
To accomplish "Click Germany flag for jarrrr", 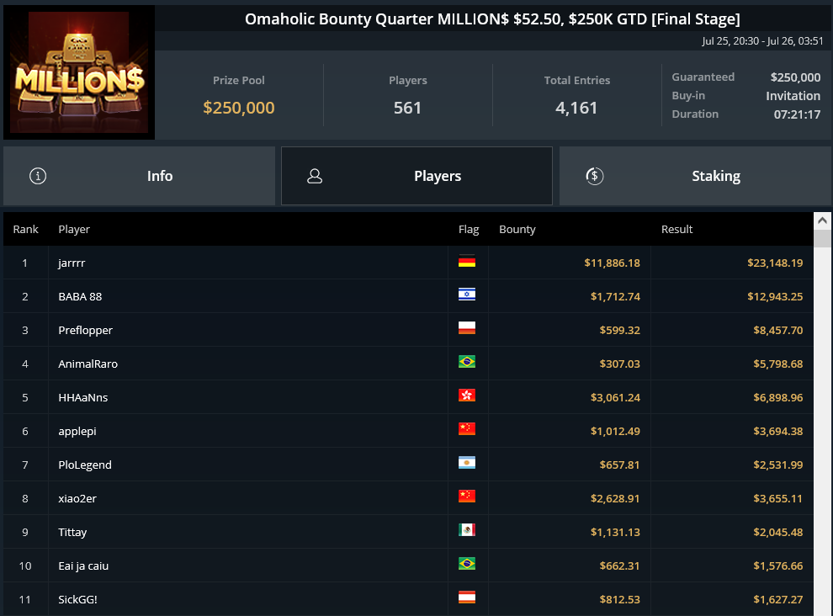I will 467,262.
